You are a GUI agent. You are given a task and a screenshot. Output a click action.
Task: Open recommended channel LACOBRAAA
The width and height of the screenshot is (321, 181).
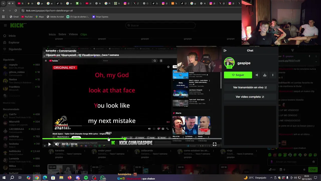click(21, 130)
